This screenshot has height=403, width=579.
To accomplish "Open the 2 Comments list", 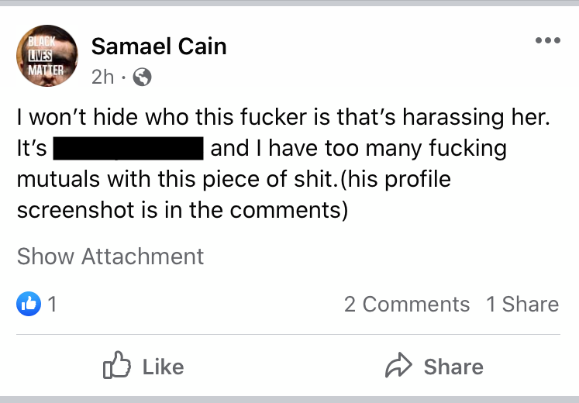I will (x=406, y=305).
